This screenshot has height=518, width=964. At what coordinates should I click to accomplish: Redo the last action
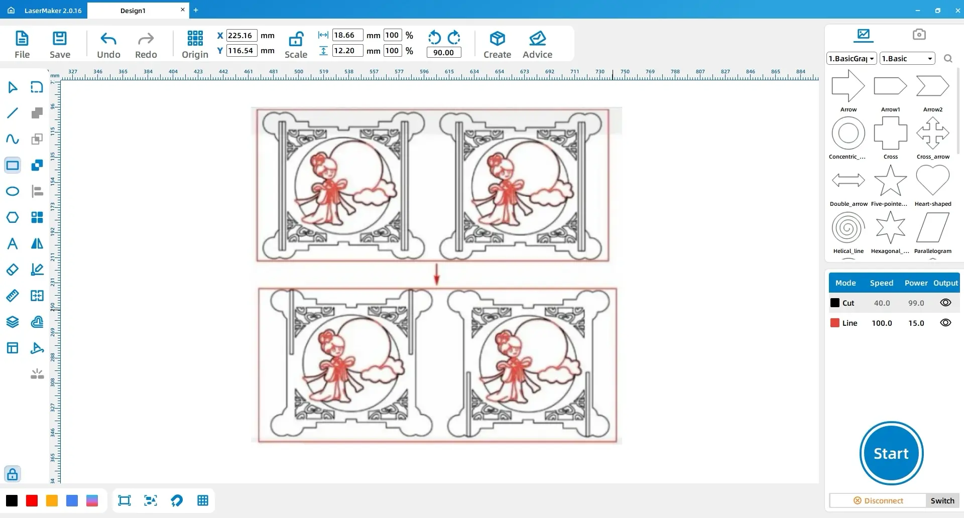click(146, 45)
